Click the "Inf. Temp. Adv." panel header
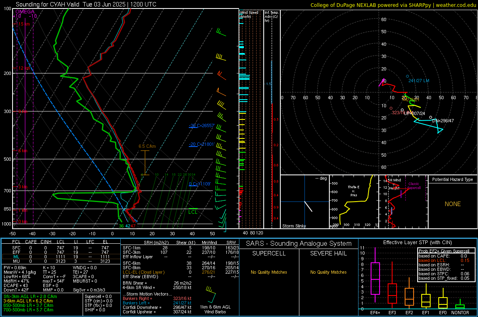The image size is (478, 317). pyautogui.click(x=271, y=17)
